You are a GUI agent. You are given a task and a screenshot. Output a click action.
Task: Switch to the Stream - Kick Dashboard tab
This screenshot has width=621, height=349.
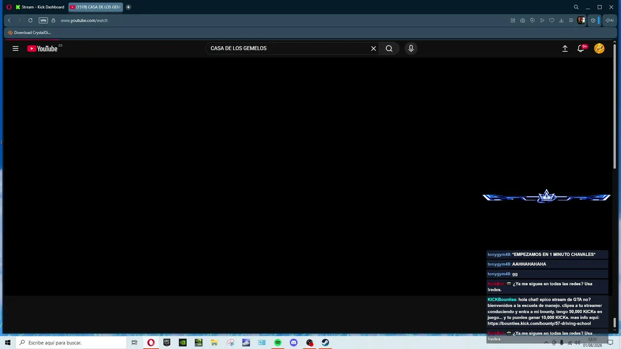[40, 7]
